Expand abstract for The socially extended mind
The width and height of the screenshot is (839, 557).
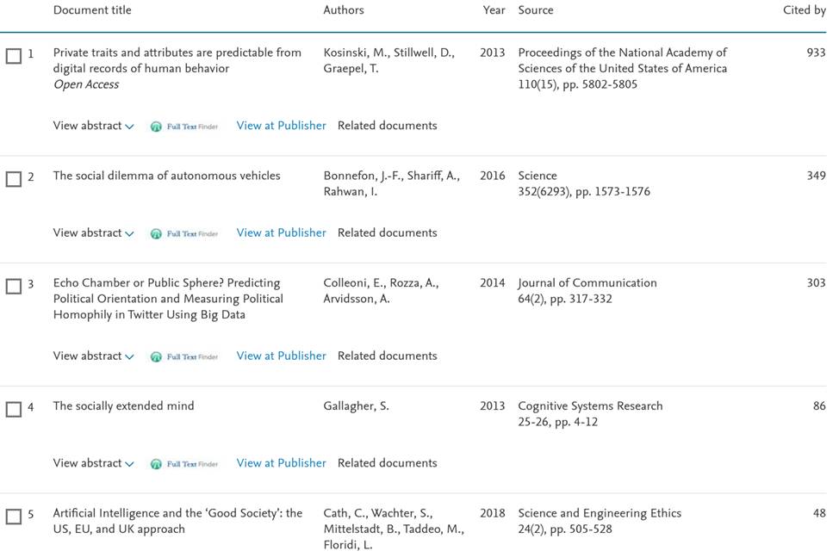coord(93,463)
